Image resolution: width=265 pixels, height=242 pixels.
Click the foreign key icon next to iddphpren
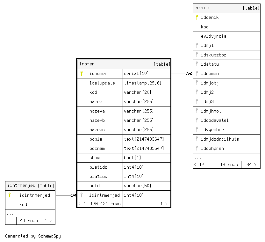[x=197, y=148]
